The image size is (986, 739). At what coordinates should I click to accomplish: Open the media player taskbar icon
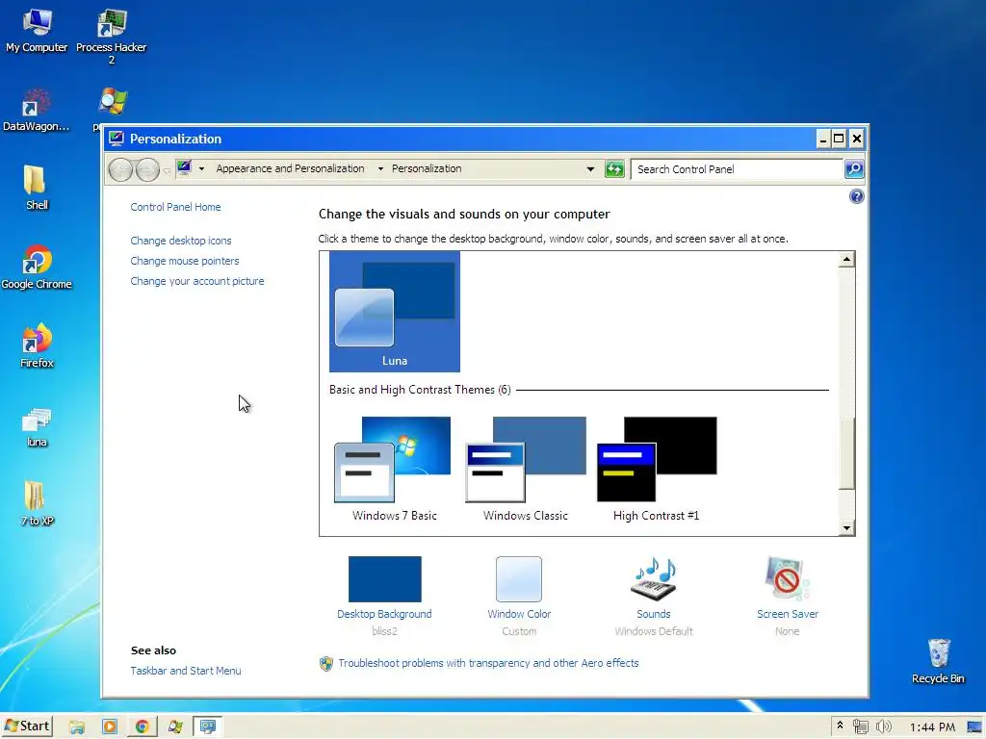[110, 727]
